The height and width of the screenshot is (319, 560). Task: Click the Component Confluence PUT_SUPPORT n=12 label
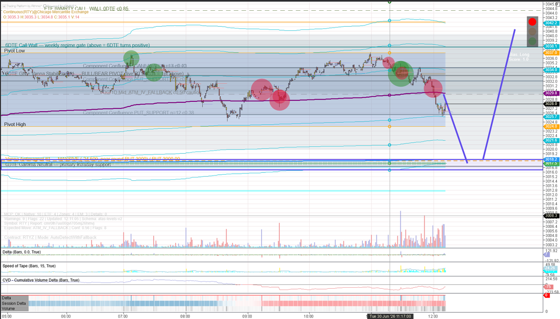click(139, 113)
